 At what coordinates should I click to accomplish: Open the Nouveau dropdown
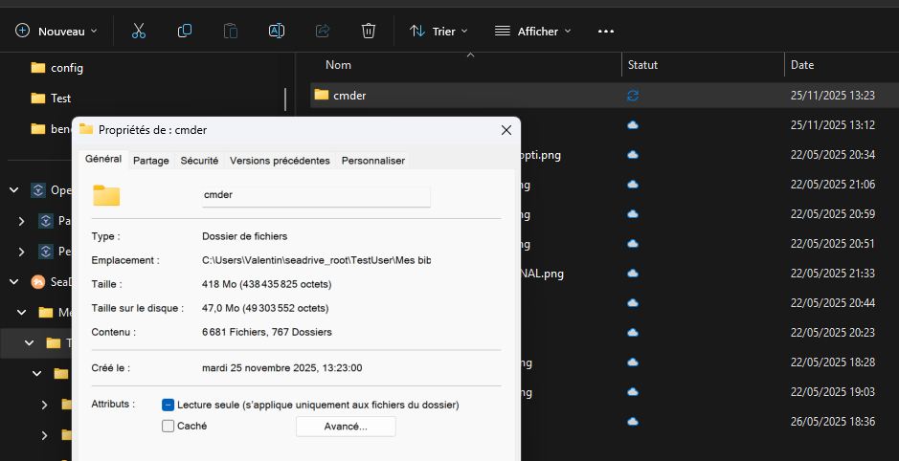click(57, 31)
